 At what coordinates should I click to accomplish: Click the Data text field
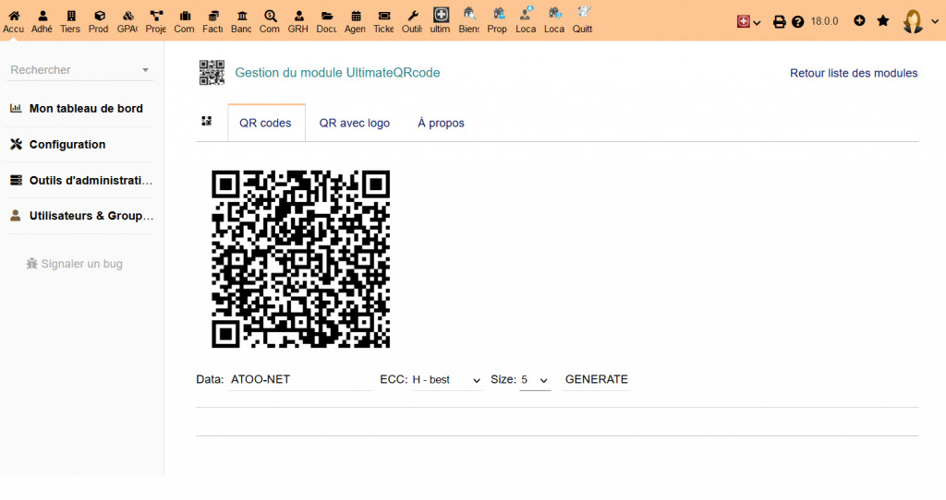[299, 380]
